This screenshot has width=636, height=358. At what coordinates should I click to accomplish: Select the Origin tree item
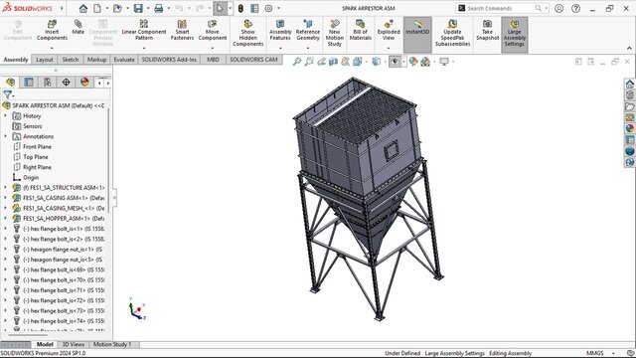tap(31, 177)
